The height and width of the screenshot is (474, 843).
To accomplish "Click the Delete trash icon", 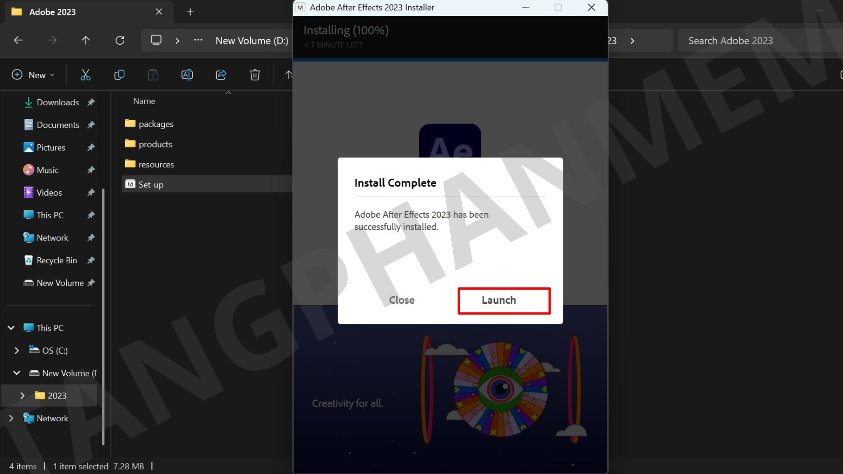I will 255,75.
